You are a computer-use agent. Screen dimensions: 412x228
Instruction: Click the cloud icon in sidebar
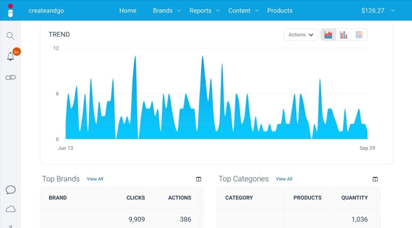[x=10, y=209]
